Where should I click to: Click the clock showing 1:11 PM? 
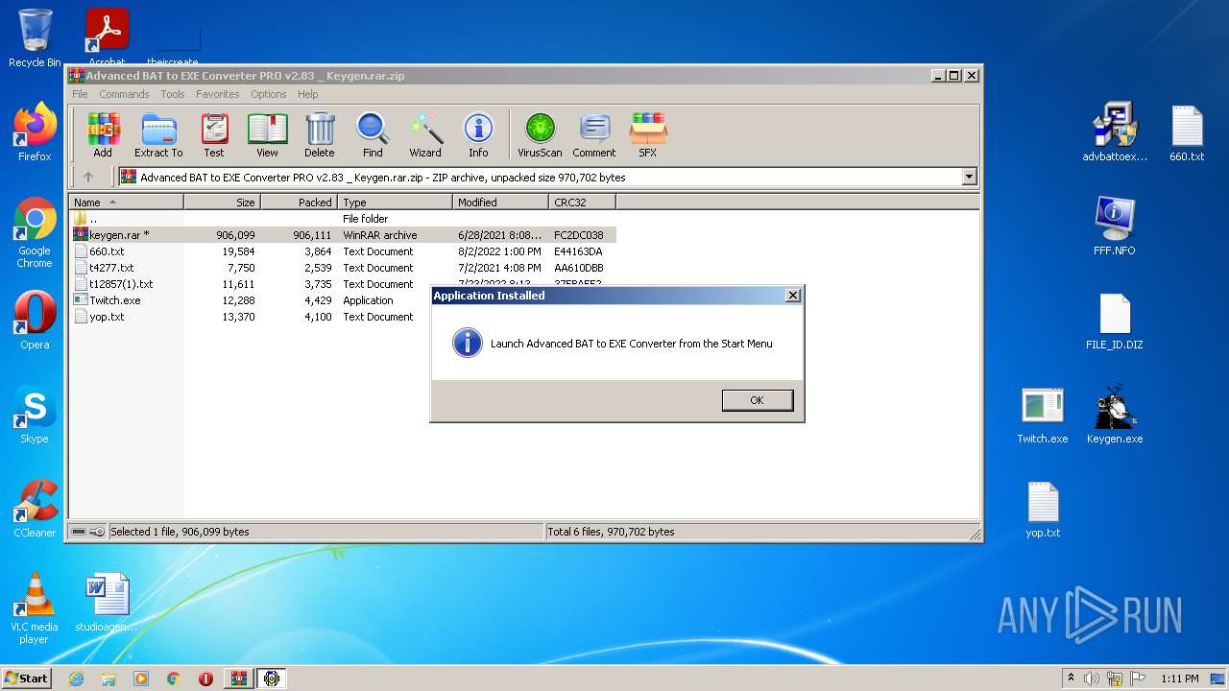(x=1180, y=679)
